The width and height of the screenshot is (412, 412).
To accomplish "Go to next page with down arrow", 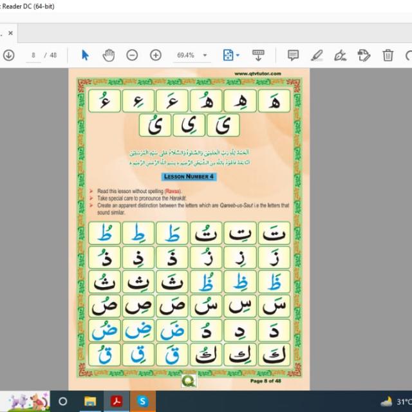I will point(8,55).
